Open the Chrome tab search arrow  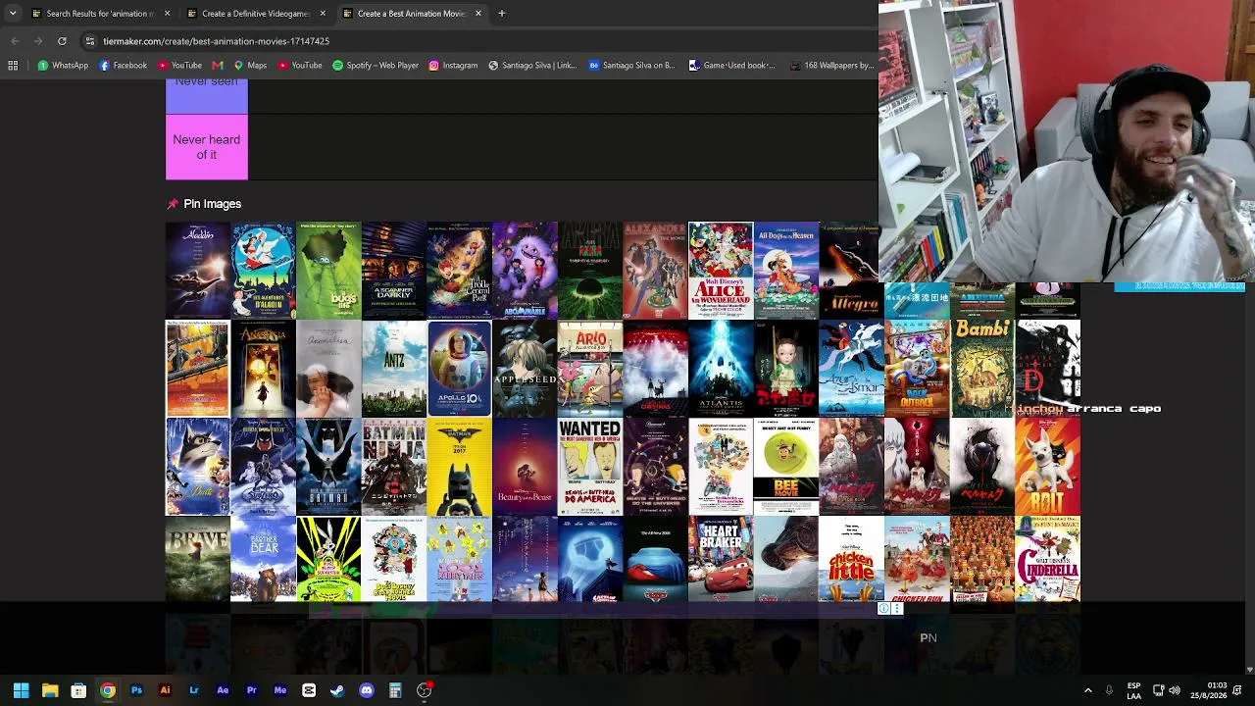13,14
